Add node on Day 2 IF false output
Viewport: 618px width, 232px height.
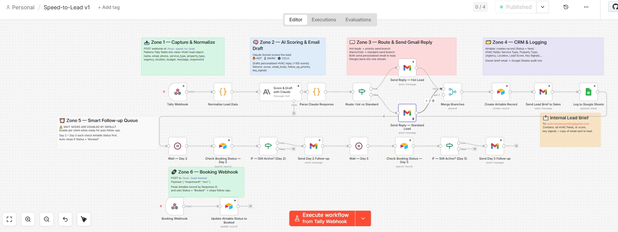(x=294, y=149)
